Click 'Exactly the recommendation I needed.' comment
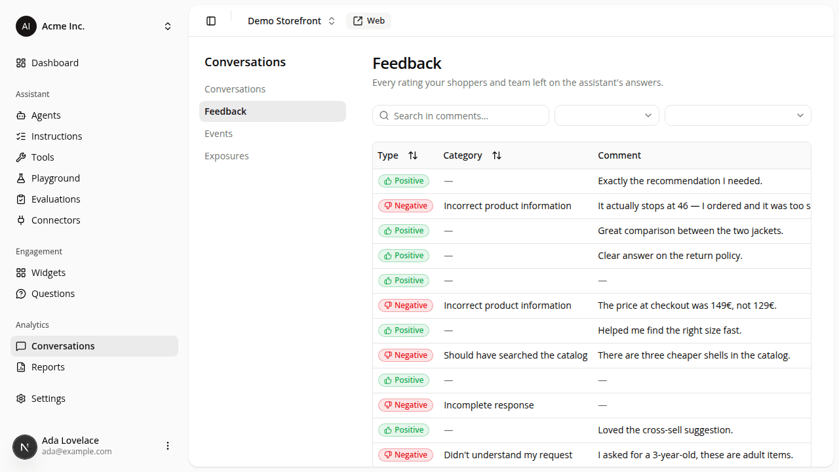This screenshot has width=839, height=472. click(680, 181)
